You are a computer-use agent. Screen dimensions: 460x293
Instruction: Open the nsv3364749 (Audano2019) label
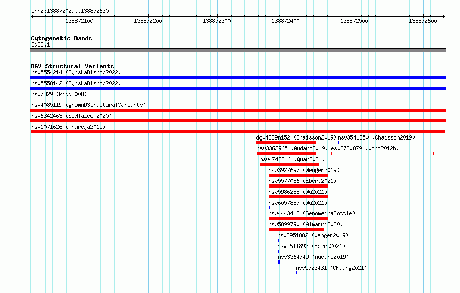tap(313, 257)
